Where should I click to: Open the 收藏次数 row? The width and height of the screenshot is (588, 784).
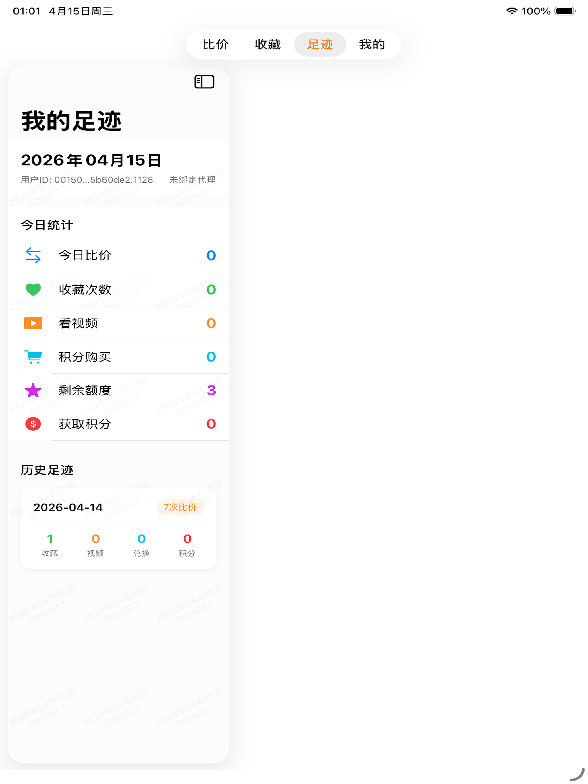point(119,290)
